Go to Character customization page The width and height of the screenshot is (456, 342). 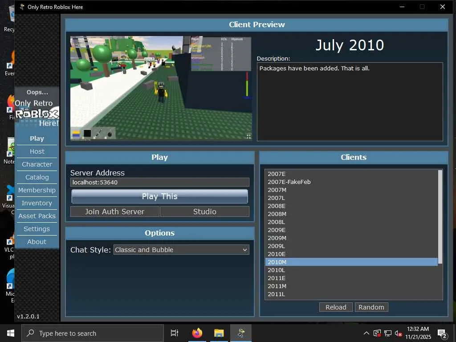tap(37, 164)
